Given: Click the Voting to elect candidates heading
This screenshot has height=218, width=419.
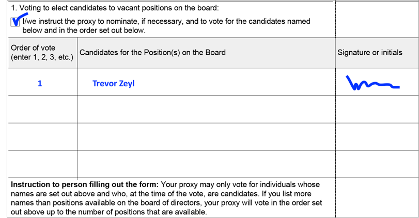Looking at the screenshot, I should (115, 8).
